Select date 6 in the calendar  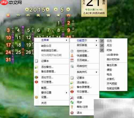click(x=39, y=30)
